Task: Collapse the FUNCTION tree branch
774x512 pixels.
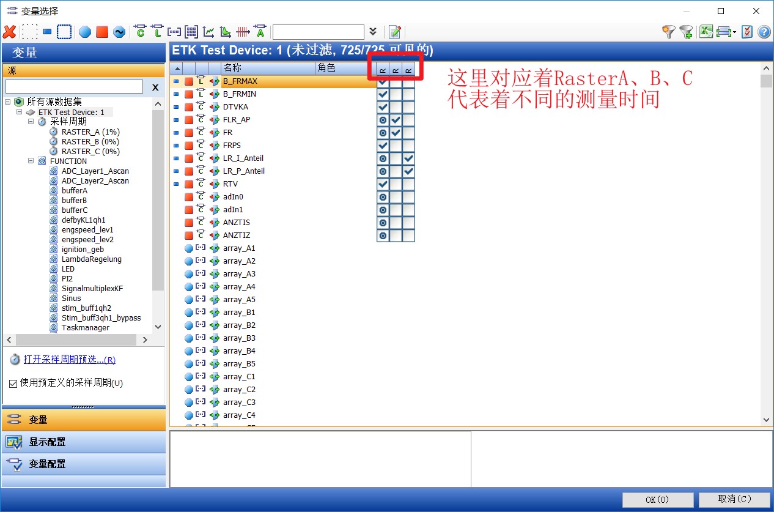Action: click(x=30, y=161)
